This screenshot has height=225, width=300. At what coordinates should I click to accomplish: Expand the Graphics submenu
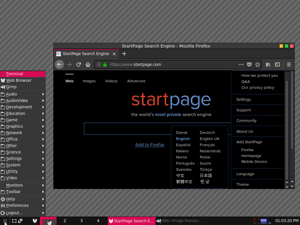click(23, 126)
